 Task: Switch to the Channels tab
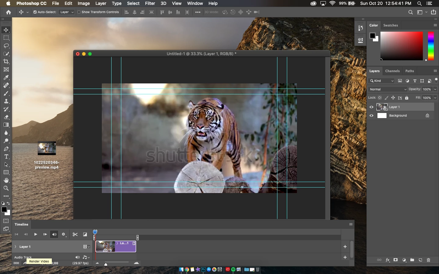[x=392, y=71]
